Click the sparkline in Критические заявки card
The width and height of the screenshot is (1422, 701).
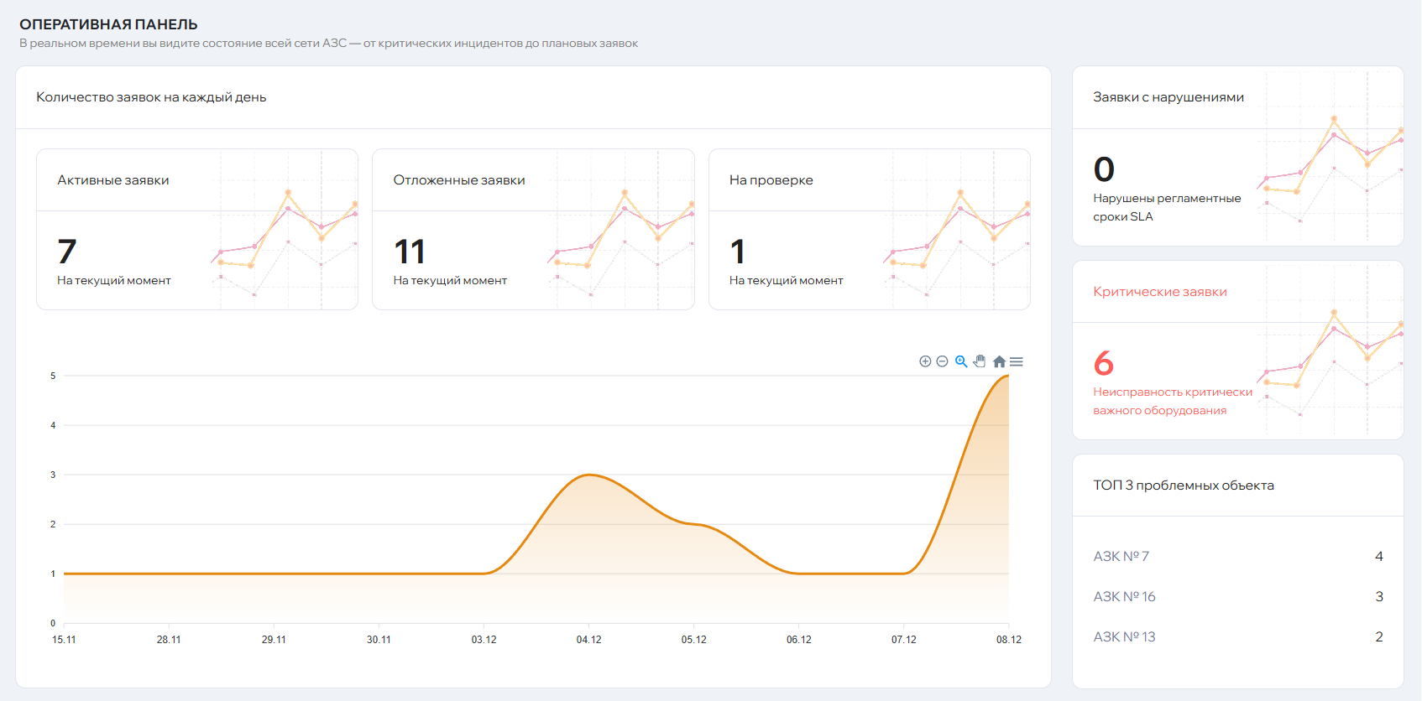(x=1331, y=352)
